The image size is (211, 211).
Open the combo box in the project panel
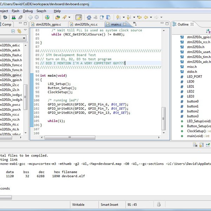(x=24, y=38)
